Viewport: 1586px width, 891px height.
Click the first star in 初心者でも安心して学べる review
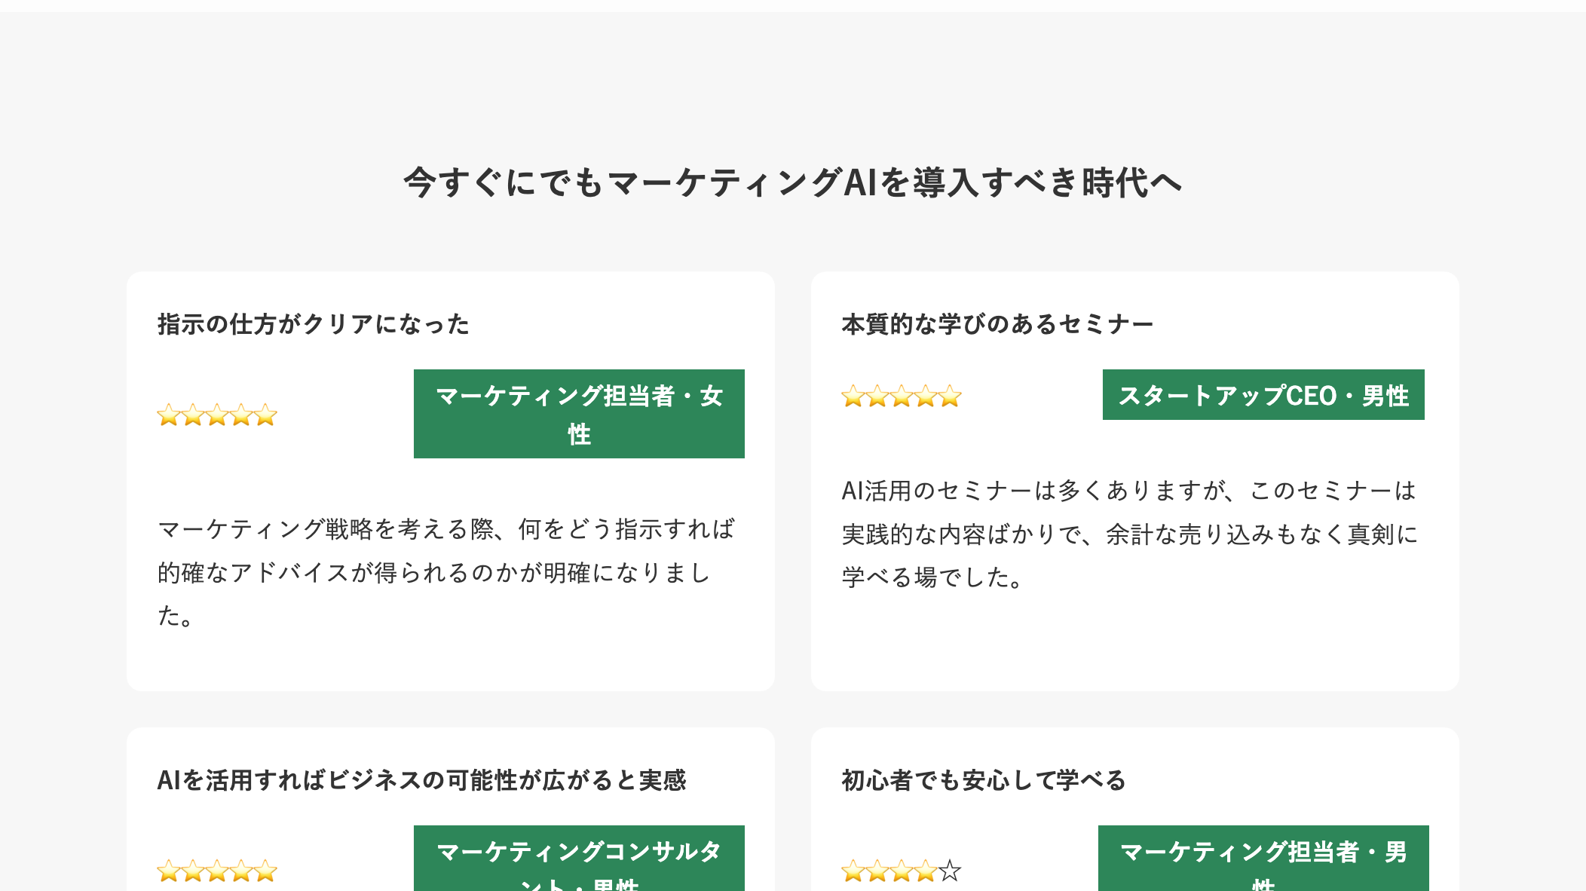[x=853, y=871]
